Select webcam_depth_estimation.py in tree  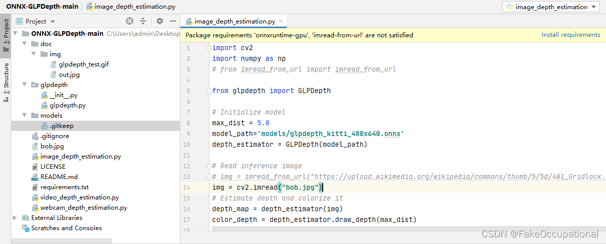click(x=83, y=208)
